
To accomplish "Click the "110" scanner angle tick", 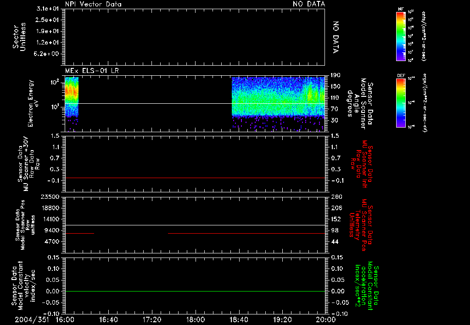I will (x=336, y=98).
